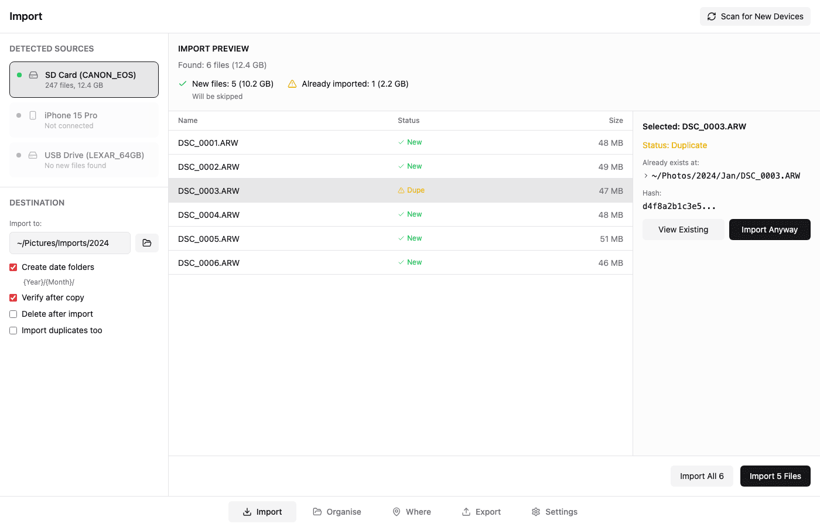Open the folder browse icon beside destination path
The width and height of the screenshot is (820, 527).
(x=146, y=242)
